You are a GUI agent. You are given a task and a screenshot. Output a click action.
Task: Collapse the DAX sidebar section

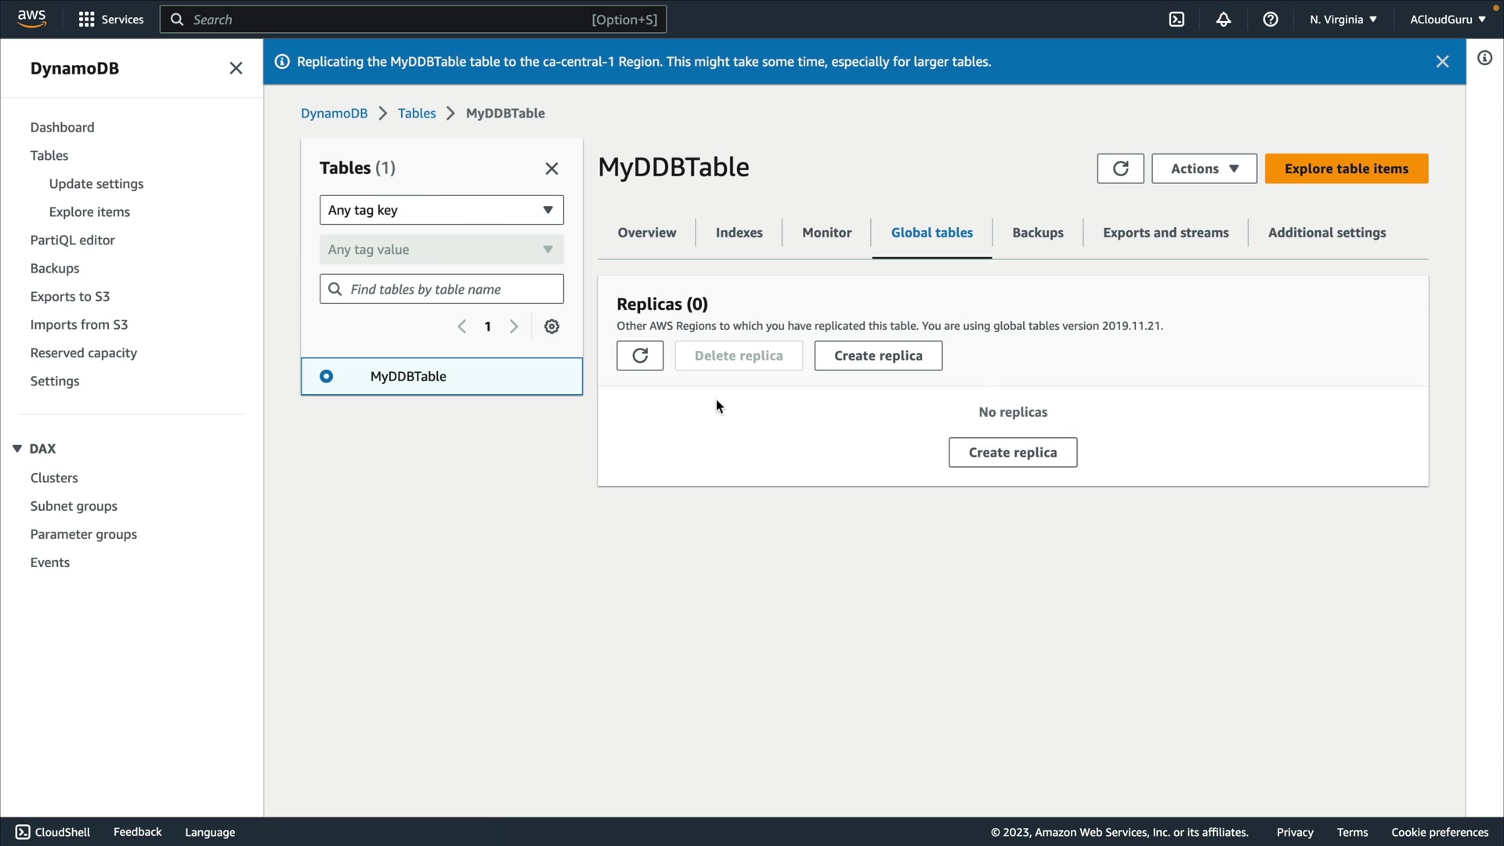(x=17, y=449)
